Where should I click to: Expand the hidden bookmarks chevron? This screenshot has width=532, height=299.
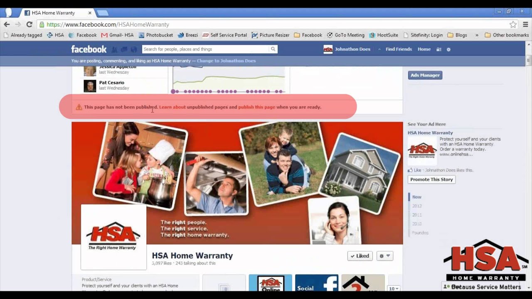tap(477, 35)
